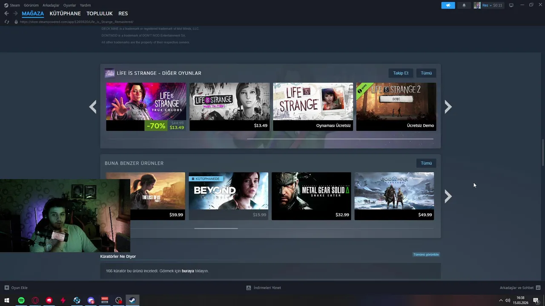The height and width of the screenshot is (306, 545).
Task: Show next similar products
Action: [448, 196]
